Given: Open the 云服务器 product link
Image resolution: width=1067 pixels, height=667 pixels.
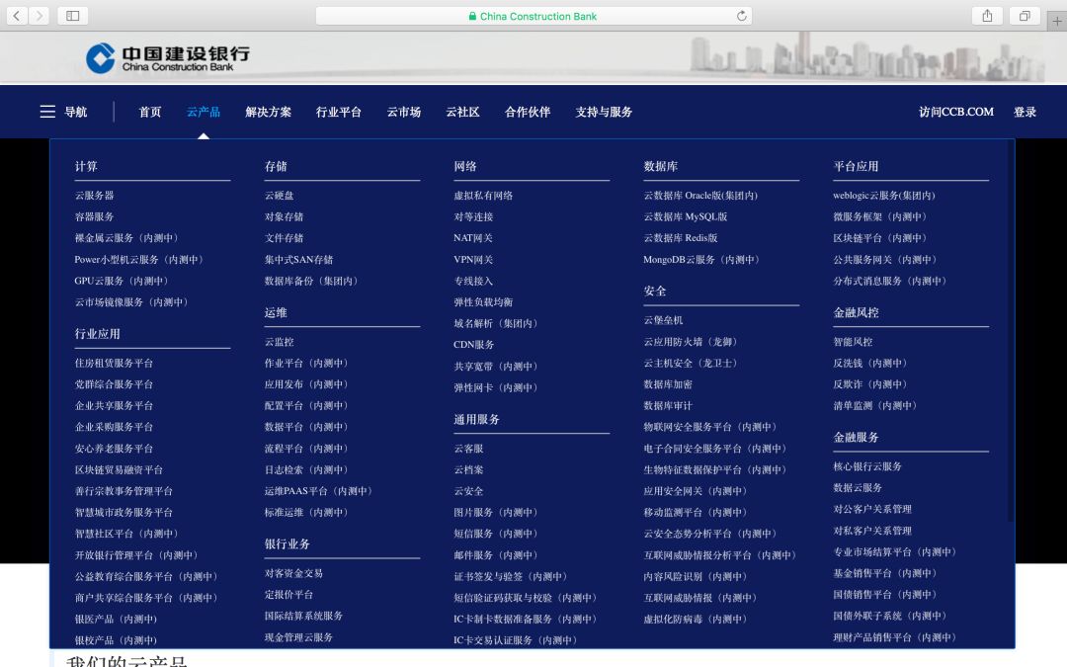Looking at the screenshot, I should (x=95, y=196).
